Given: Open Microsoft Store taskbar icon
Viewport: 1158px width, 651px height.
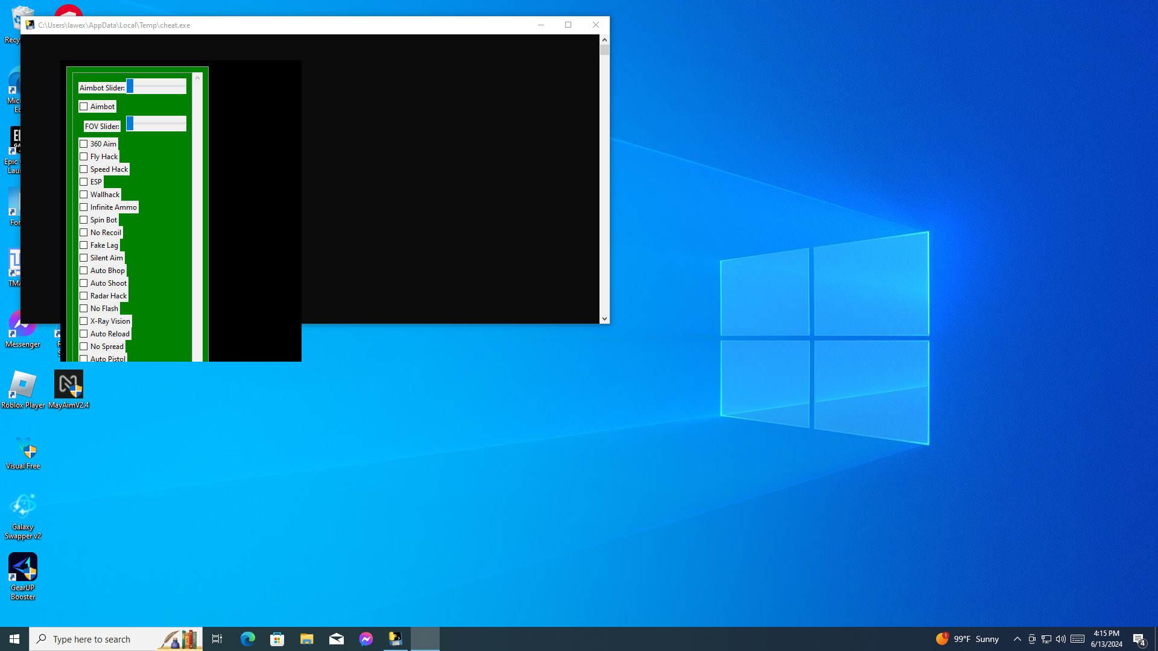Looking at the screenshot, I should click(x=277, y=639).
